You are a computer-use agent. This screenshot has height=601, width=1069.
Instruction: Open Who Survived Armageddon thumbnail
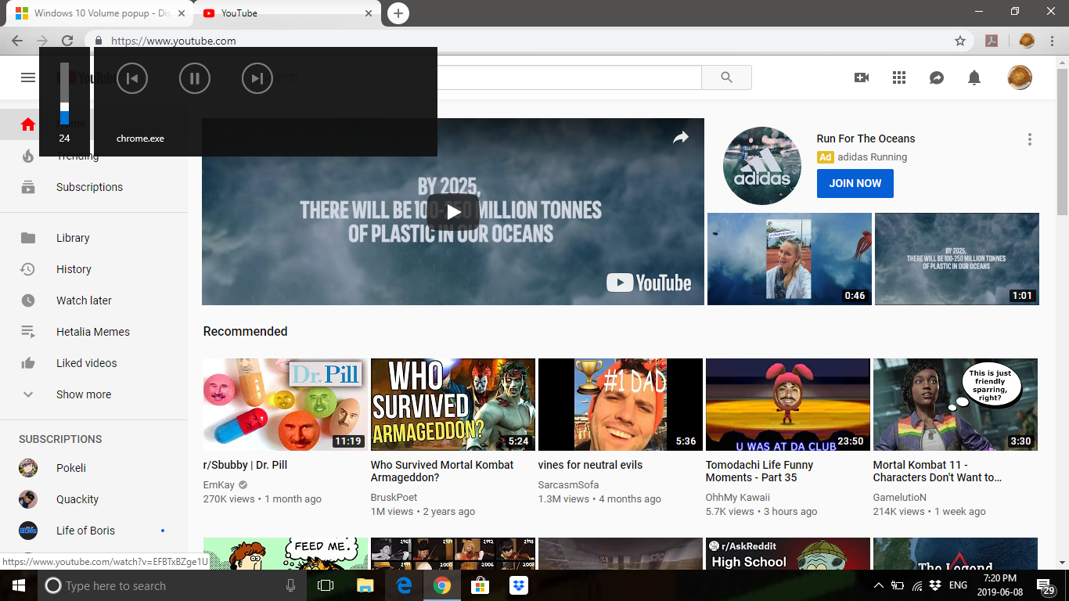pyautogui.click(x=453, y=405)
